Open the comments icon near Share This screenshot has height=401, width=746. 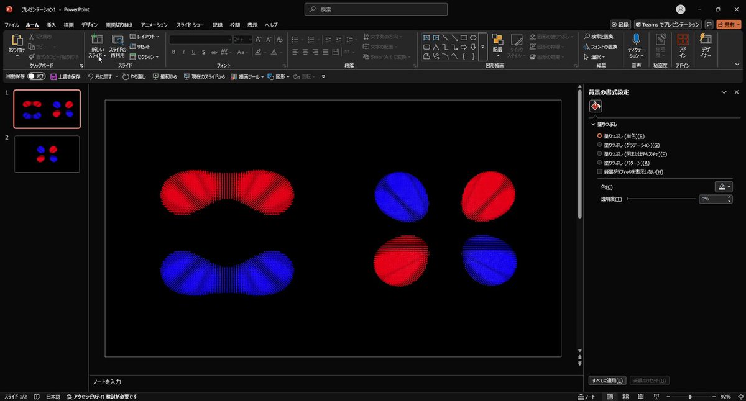(x=709, y=24)
